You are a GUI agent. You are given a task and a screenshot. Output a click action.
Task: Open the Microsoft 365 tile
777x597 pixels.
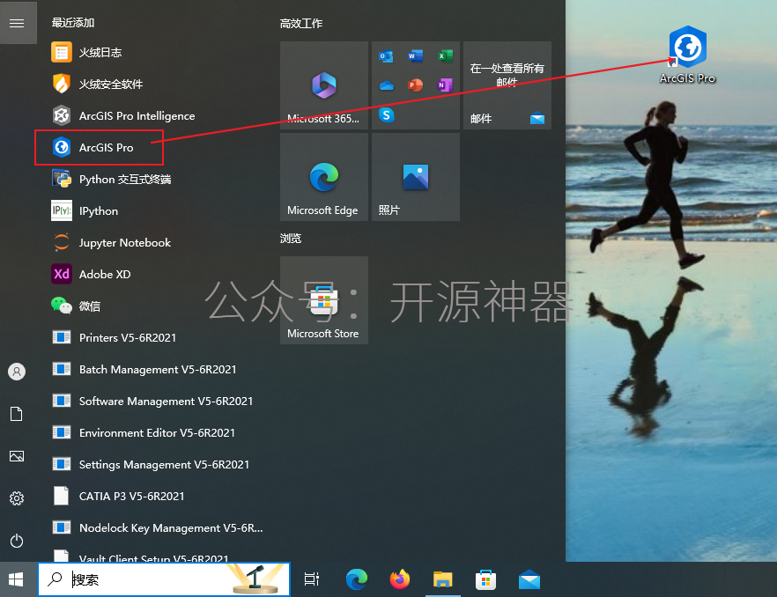pyautogui.click(x=324, y=85)
